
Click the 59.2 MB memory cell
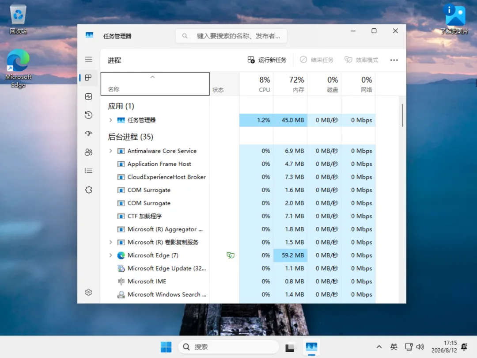coord(291,255)
